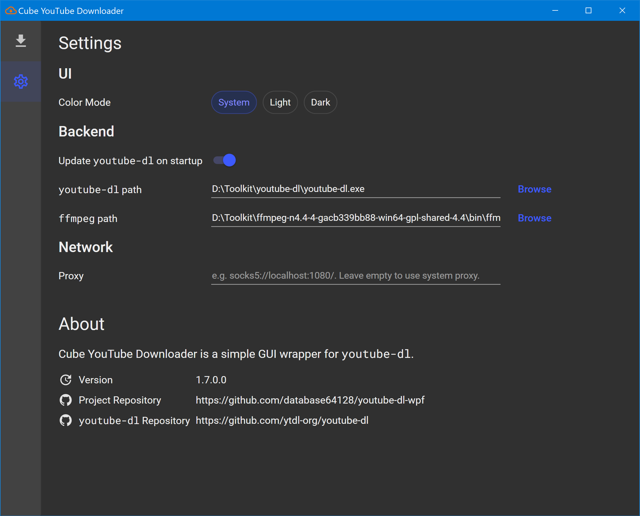640x516 pixels.
Task: Click the Settings page heading
Action: click(x=90, y=43)
